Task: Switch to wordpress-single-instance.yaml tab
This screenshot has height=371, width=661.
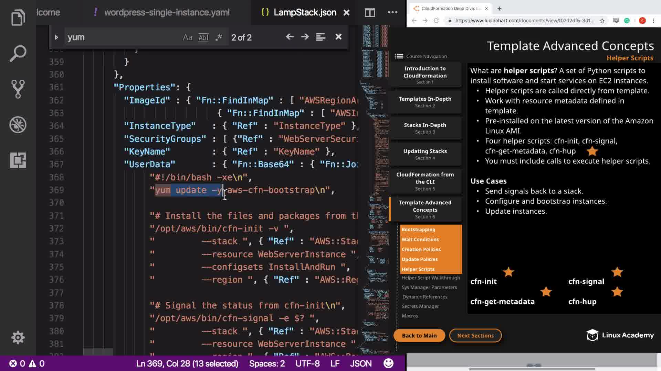Action: pyautogui.click(x=167, y=13)
